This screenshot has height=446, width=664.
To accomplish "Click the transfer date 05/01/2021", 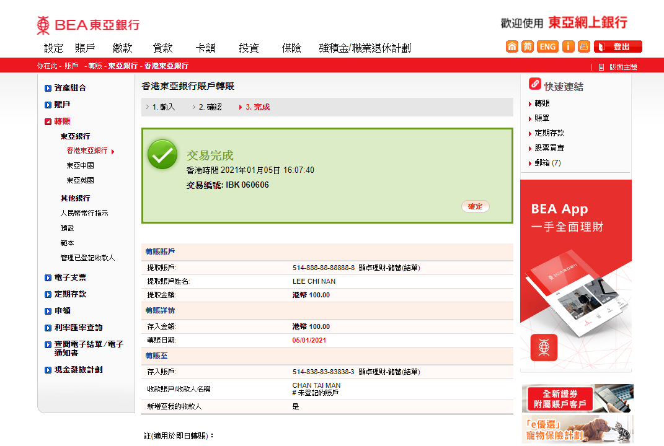I will click(309, 340).
